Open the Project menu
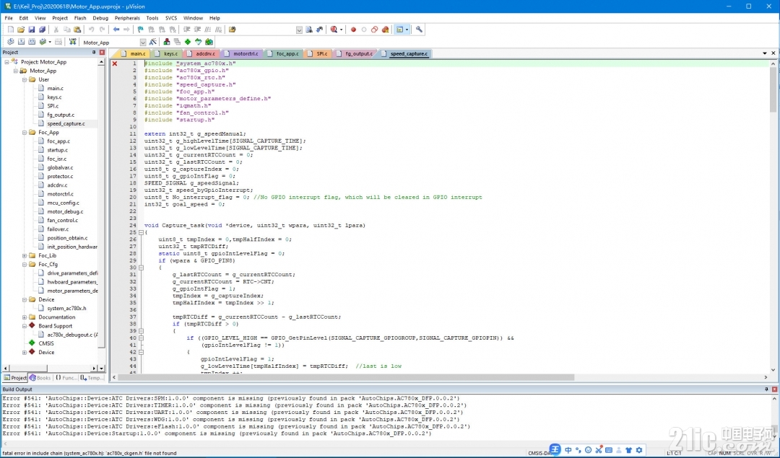This screenshot has height=458, width=780. [x=60, y=18]
